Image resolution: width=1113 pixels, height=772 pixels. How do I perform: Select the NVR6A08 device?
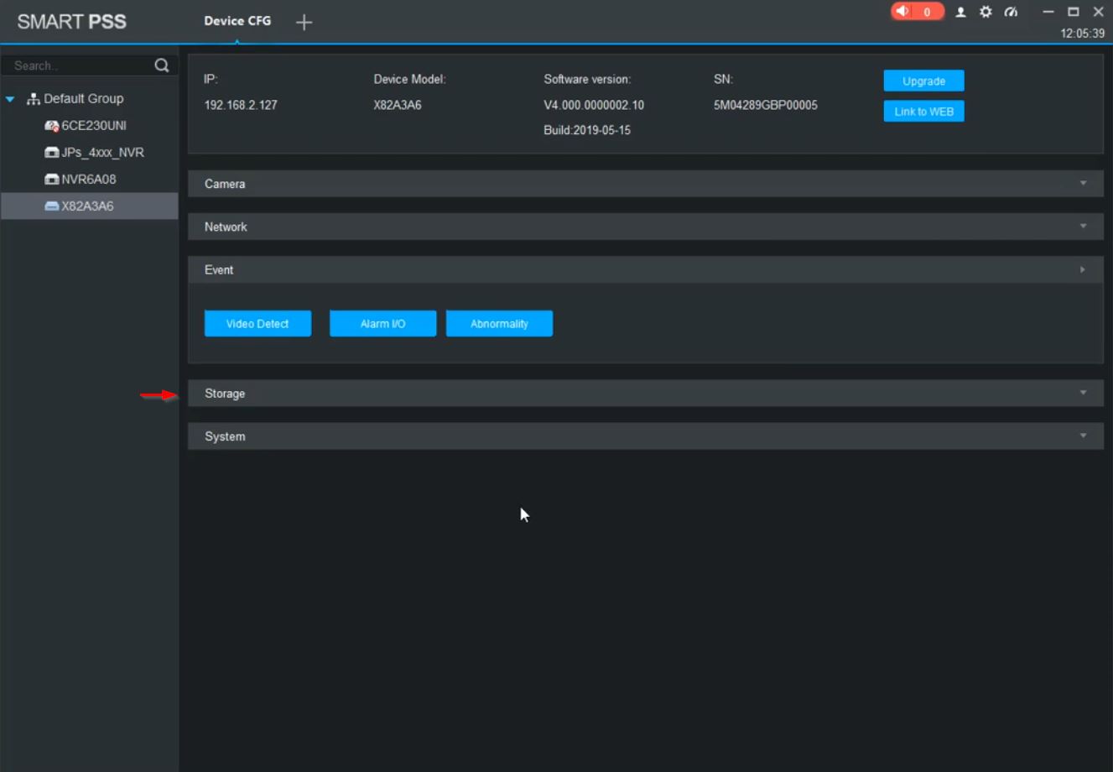click(x=88, y=180)
